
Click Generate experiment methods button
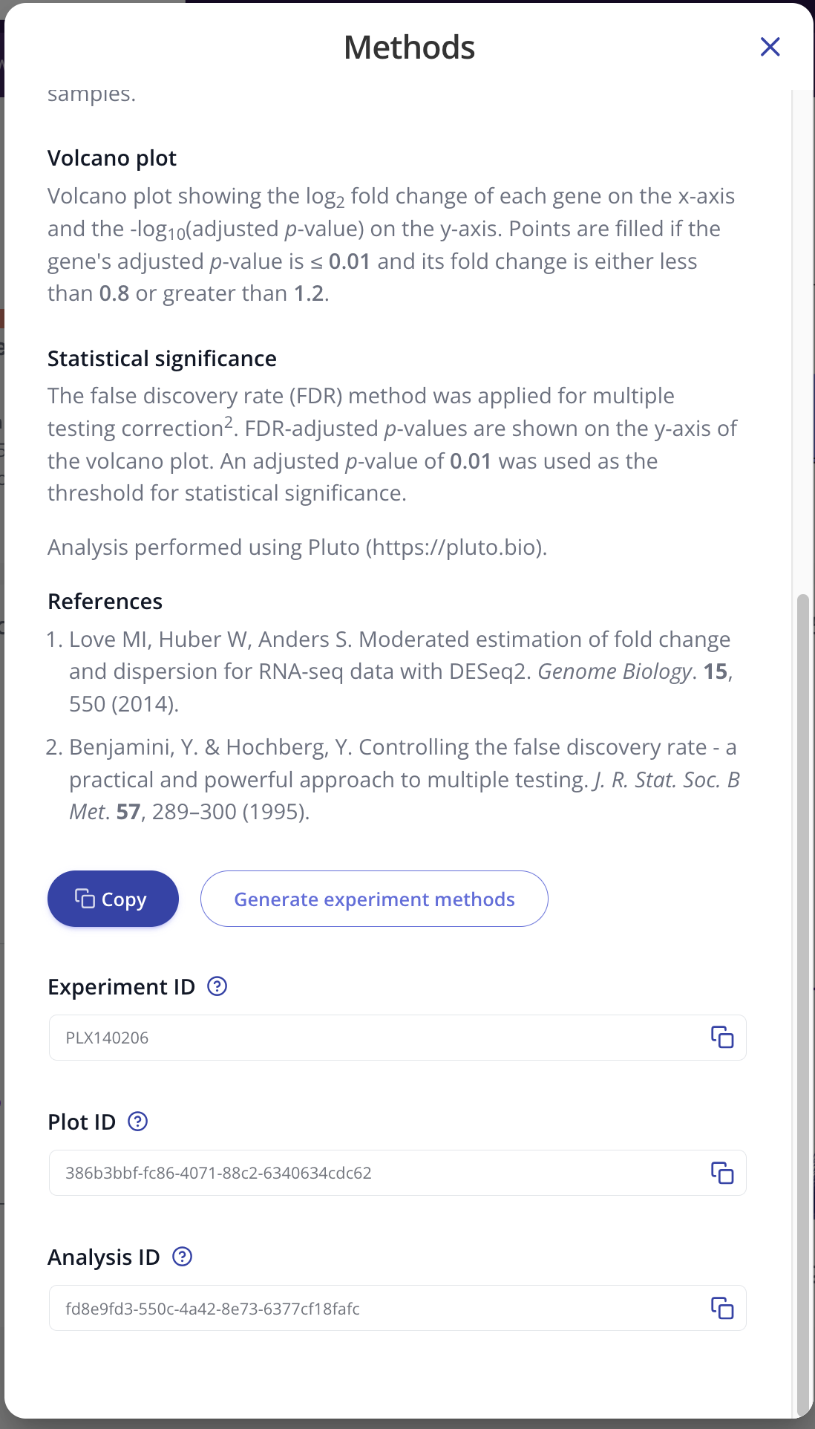click(x=374, y=899)
